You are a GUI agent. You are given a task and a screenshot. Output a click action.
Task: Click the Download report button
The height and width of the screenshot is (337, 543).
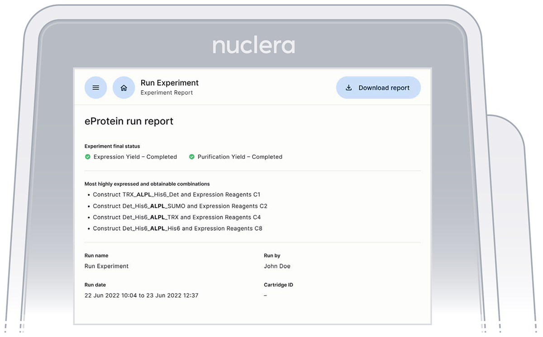pos(378,88)
